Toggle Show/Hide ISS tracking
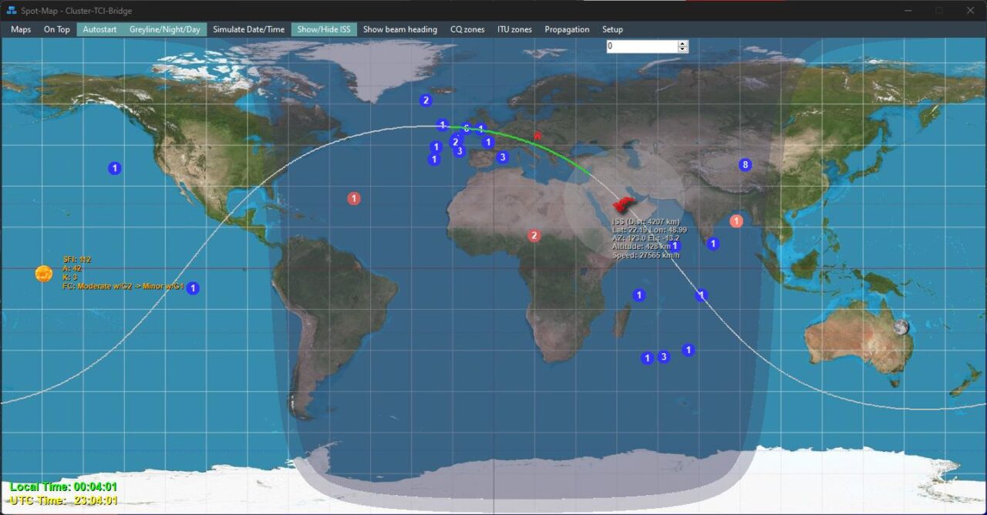 tap(324, 29)
